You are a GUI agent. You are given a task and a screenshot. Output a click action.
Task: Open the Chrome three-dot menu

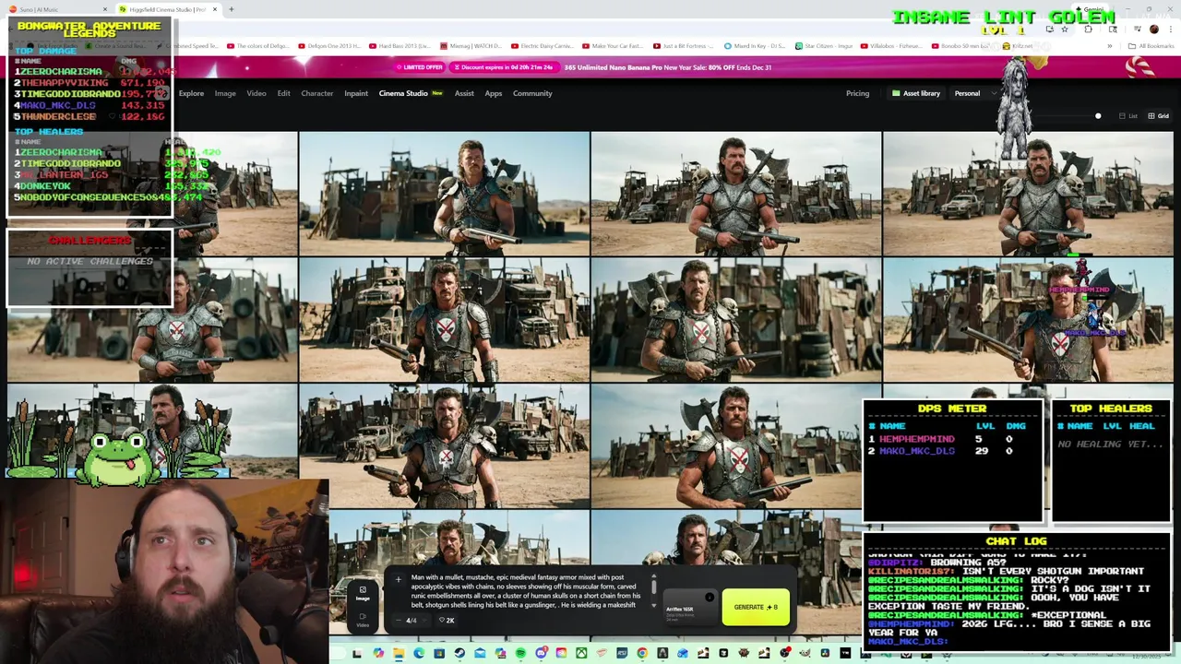[x=1171, y=30]
